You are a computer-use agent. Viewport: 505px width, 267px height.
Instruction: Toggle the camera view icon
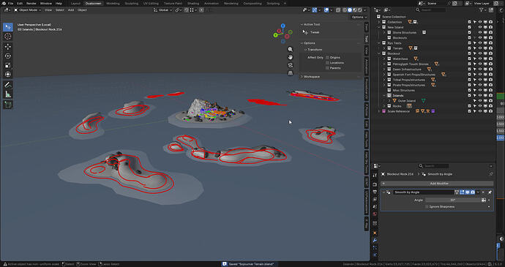290,65
